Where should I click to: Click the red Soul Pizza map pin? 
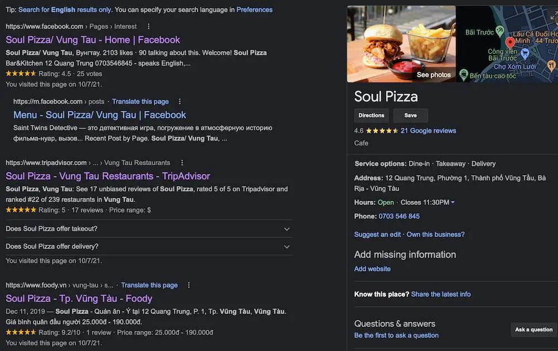510,43
